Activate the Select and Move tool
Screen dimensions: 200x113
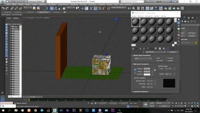[52, 8]
